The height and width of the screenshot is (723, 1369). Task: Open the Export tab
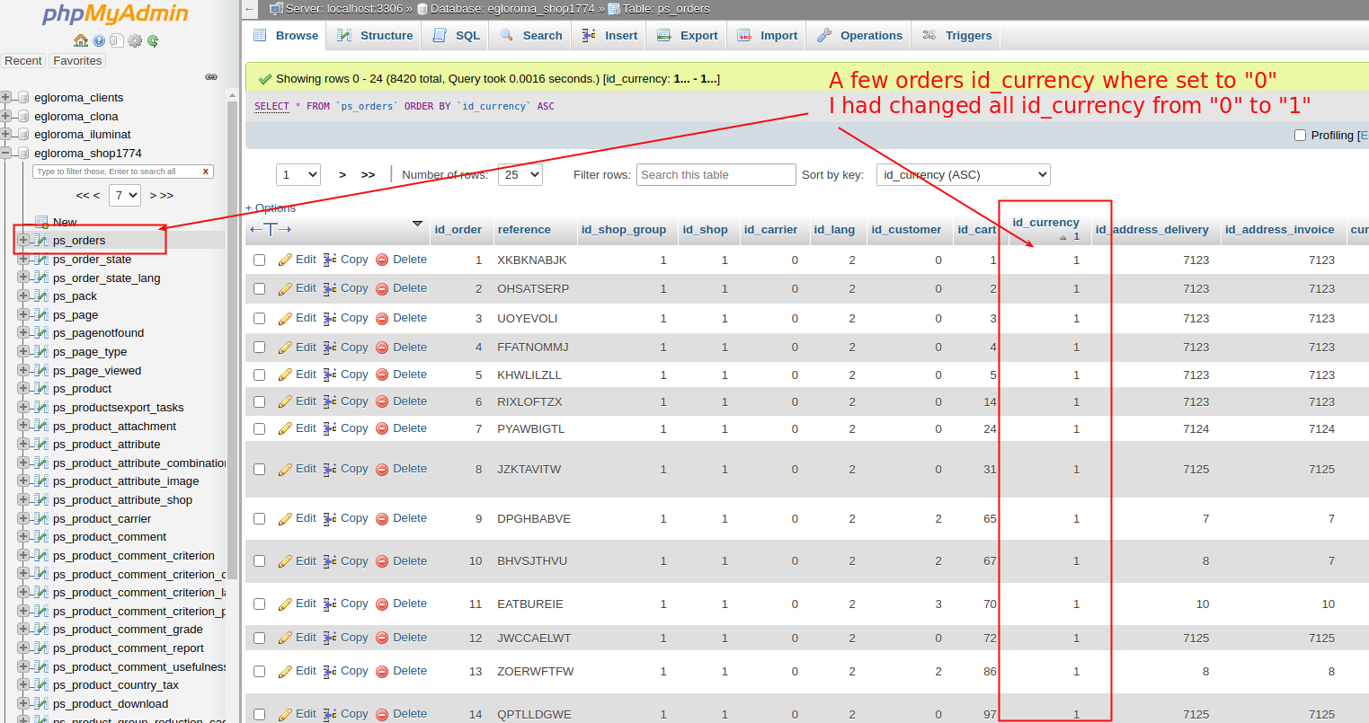pos(688,35)
